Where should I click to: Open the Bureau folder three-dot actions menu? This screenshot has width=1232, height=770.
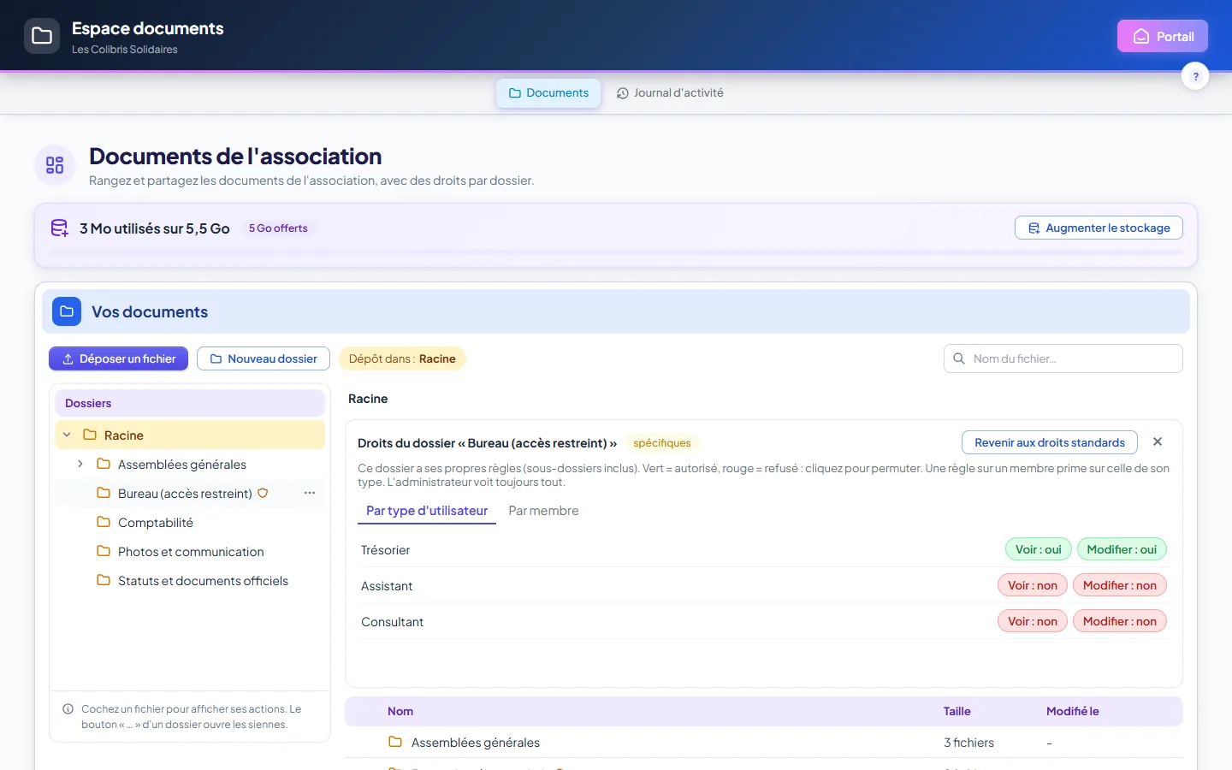pyautogui.click(x=310, y=493)
